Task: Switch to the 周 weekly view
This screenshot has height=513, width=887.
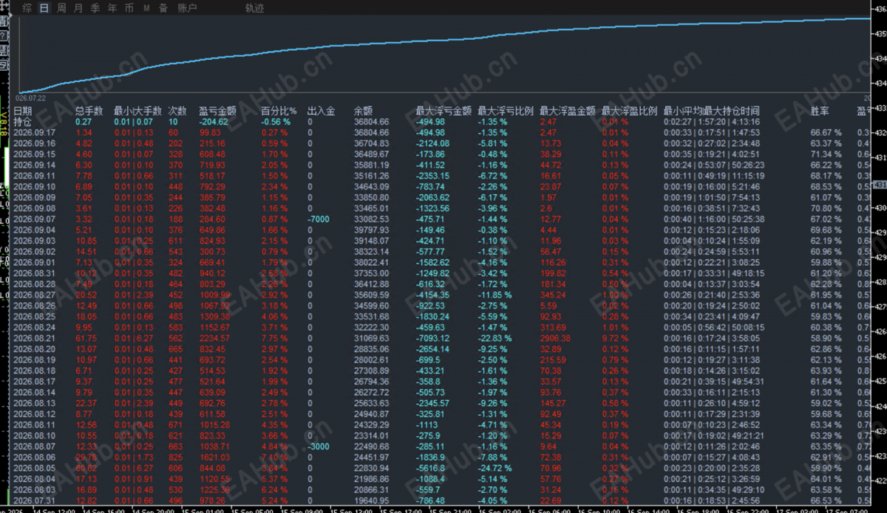Action: pyautogui.click(x=61, y=8)
